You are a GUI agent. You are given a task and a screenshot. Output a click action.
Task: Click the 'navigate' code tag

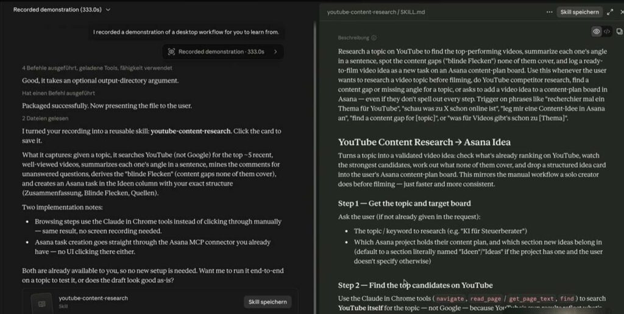tap(450, 299)
